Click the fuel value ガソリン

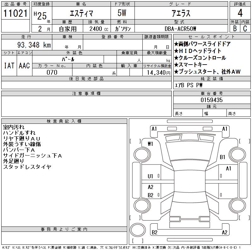tap(123, 29)
